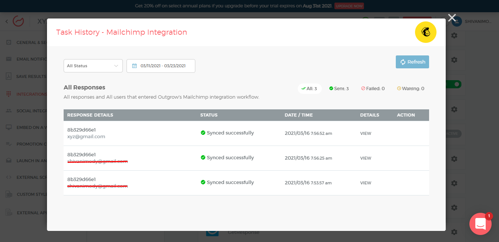Click the Social Integrations people icon
This screenshot has width=499, height=242.
(x=9, y=111)
